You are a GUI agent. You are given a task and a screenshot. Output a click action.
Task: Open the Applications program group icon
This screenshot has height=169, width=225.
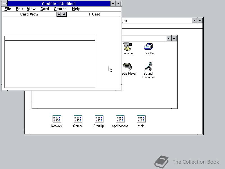[x=120, y=119]
